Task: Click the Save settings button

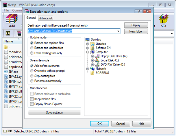Action: point(54,112)
